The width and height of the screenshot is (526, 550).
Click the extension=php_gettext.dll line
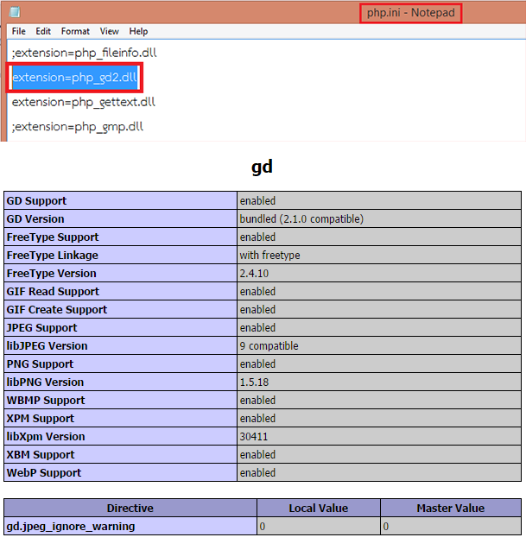click(84, 102)
